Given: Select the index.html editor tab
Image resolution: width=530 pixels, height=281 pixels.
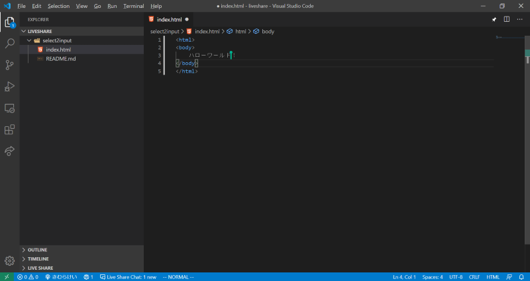Looking at the screenshot, I should pyautogui.click(x=169, y=20).
